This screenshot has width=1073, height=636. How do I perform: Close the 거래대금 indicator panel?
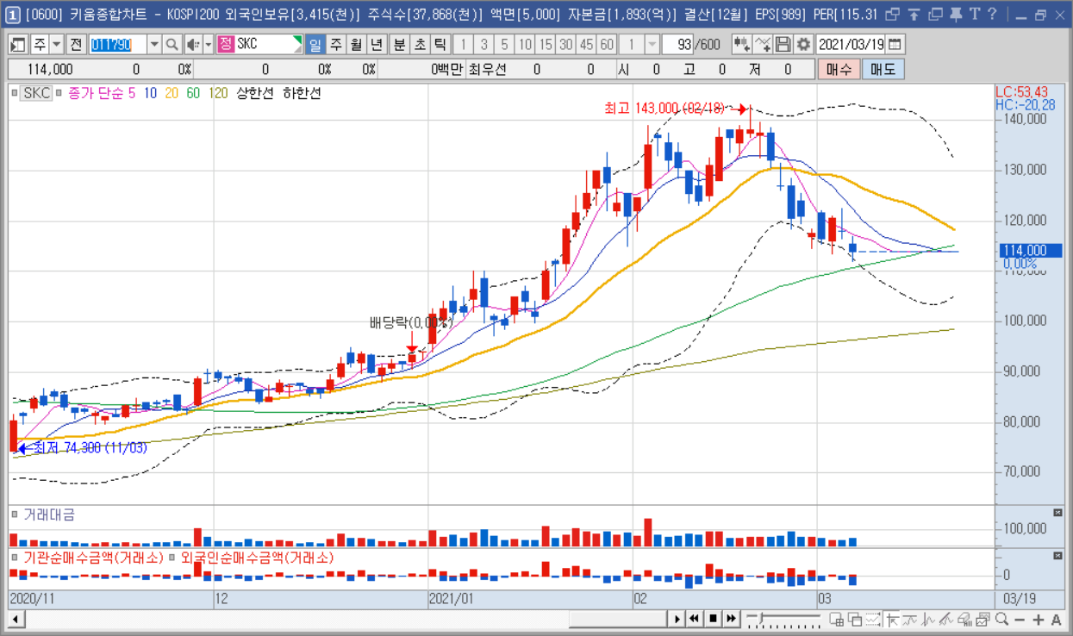(x=1058, y=513)
